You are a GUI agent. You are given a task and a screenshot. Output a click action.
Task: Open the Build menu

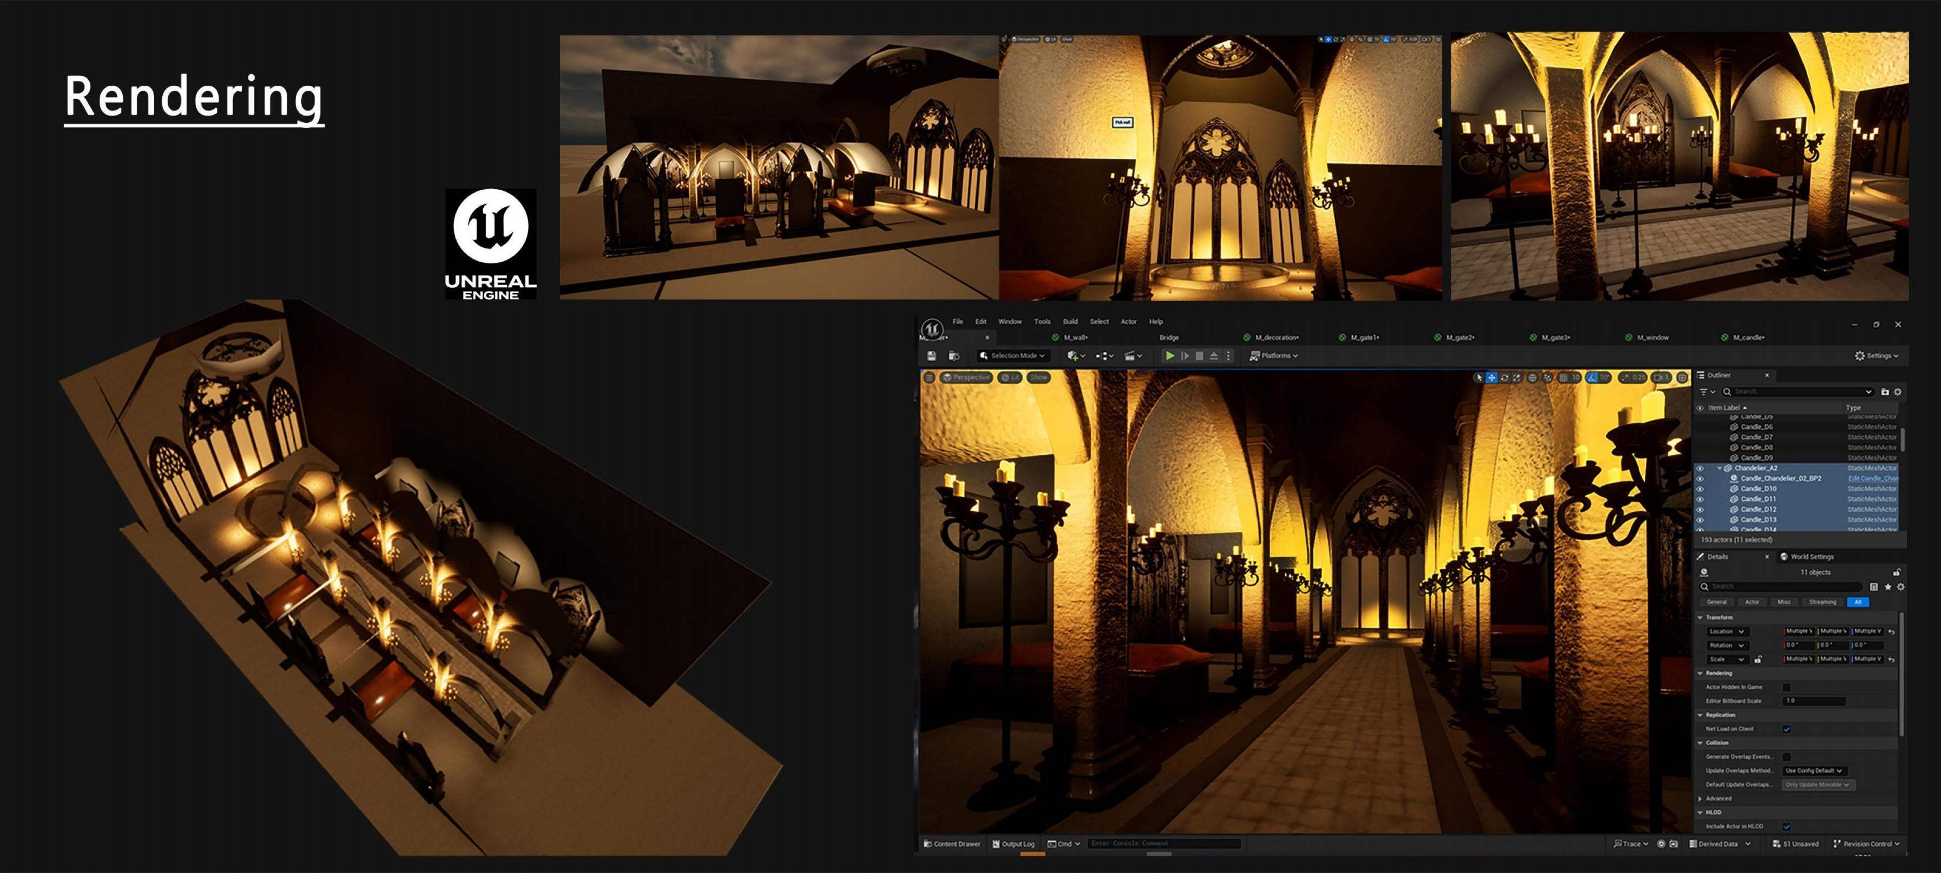1070,321
